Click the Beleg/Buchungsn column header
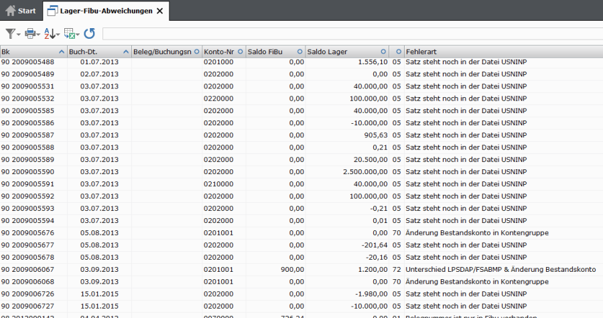The image size is (603, 318). tap(167, 52)
